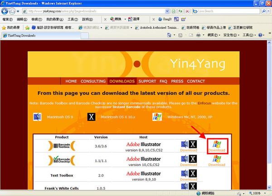Image resolution: width=272 pixels, height=196 pixels.
Task: Click the Text Toolbox product name
Action: point(62,175)
